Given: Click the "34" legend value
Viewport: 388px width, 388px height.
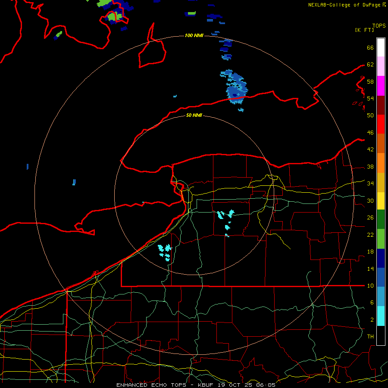Looking at the screenshot, I should (x=370, y=184).
